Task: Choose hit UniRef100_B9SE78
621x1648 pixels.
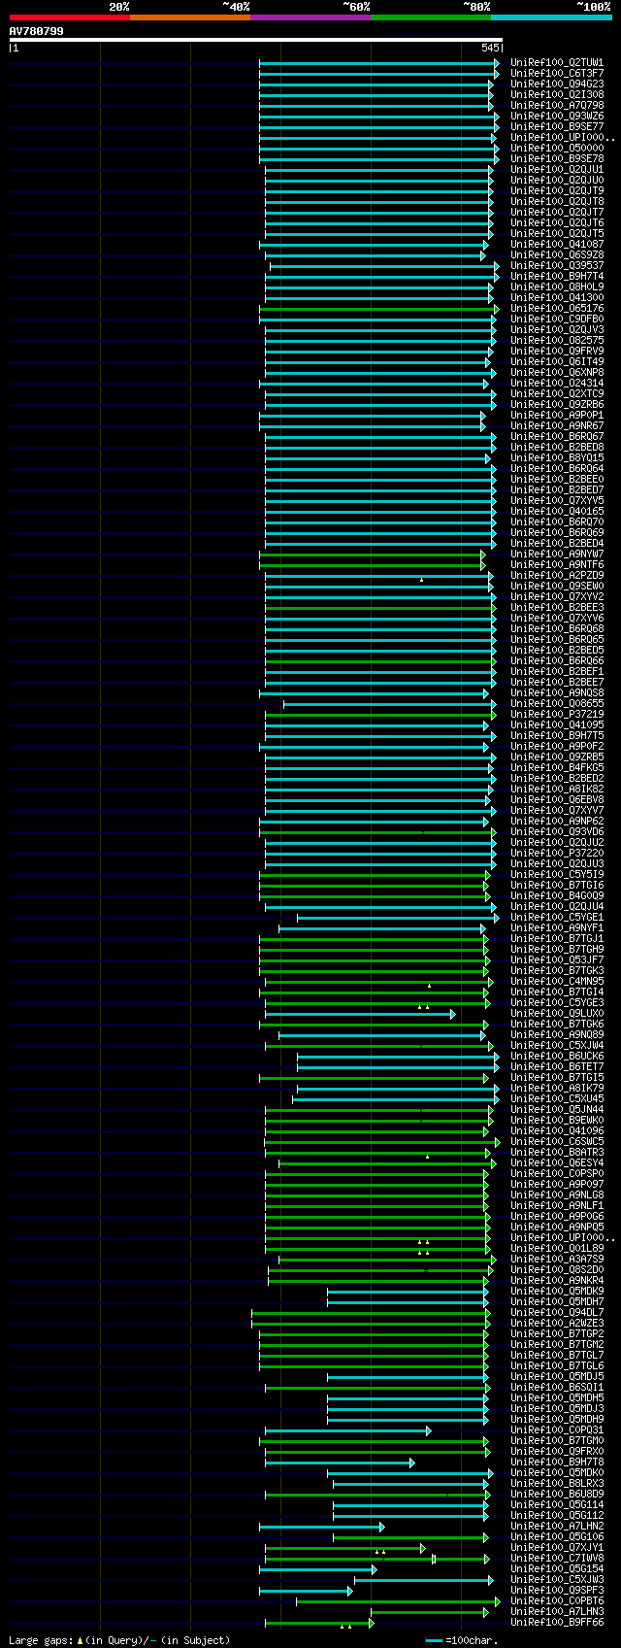Action: coord(557,158)
